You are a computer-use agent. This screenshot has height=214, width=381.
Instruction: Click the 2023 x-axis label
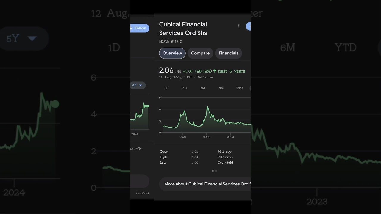point(230,137)
